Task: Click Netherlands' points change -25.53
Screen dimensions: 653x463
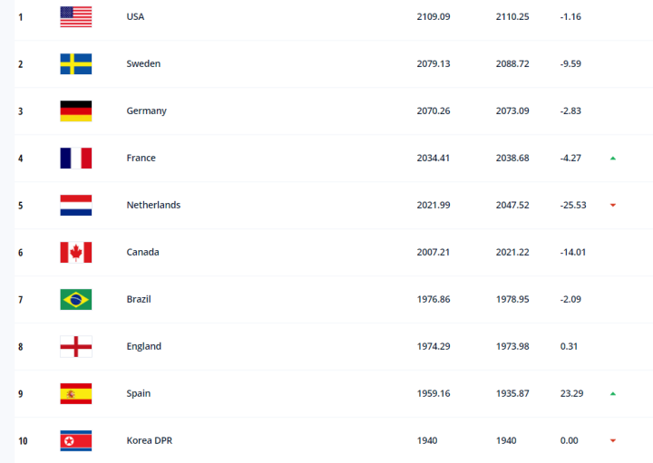Action: point(575,205)
